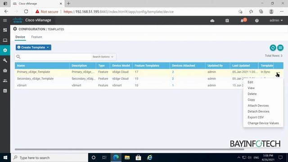
Task: Click devices attached count for Primary_vEdge_Template
Action: (173, 72)
